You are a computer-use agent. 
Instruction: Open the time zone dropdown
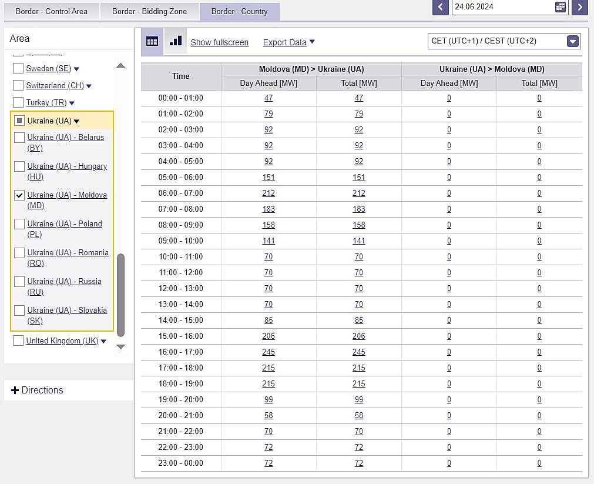pyautogui.click(x=572, y=41)
